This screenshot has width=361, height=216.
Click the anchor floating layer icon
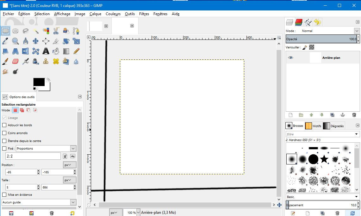pos(343,115)
